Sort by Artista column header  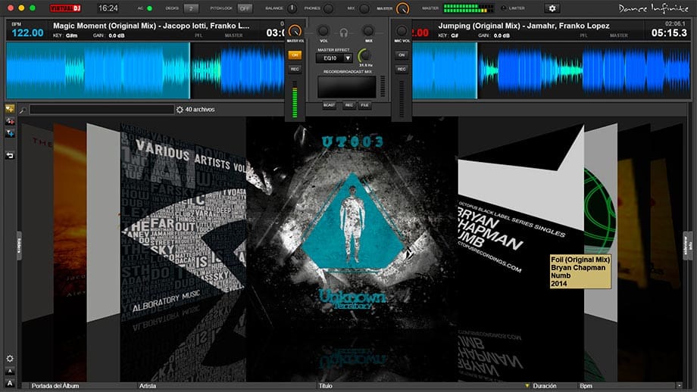(148, 386)
